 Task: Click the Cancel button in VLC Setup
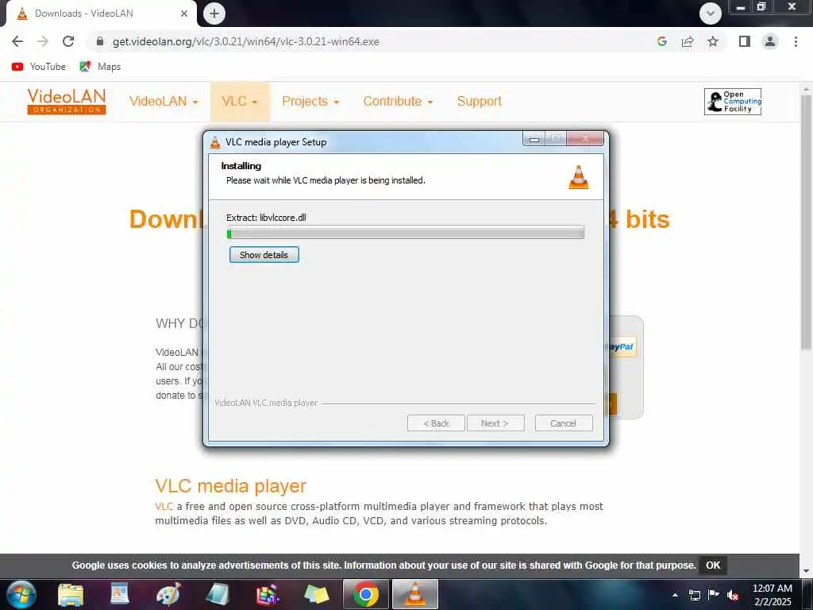click(x=564, y=423)
